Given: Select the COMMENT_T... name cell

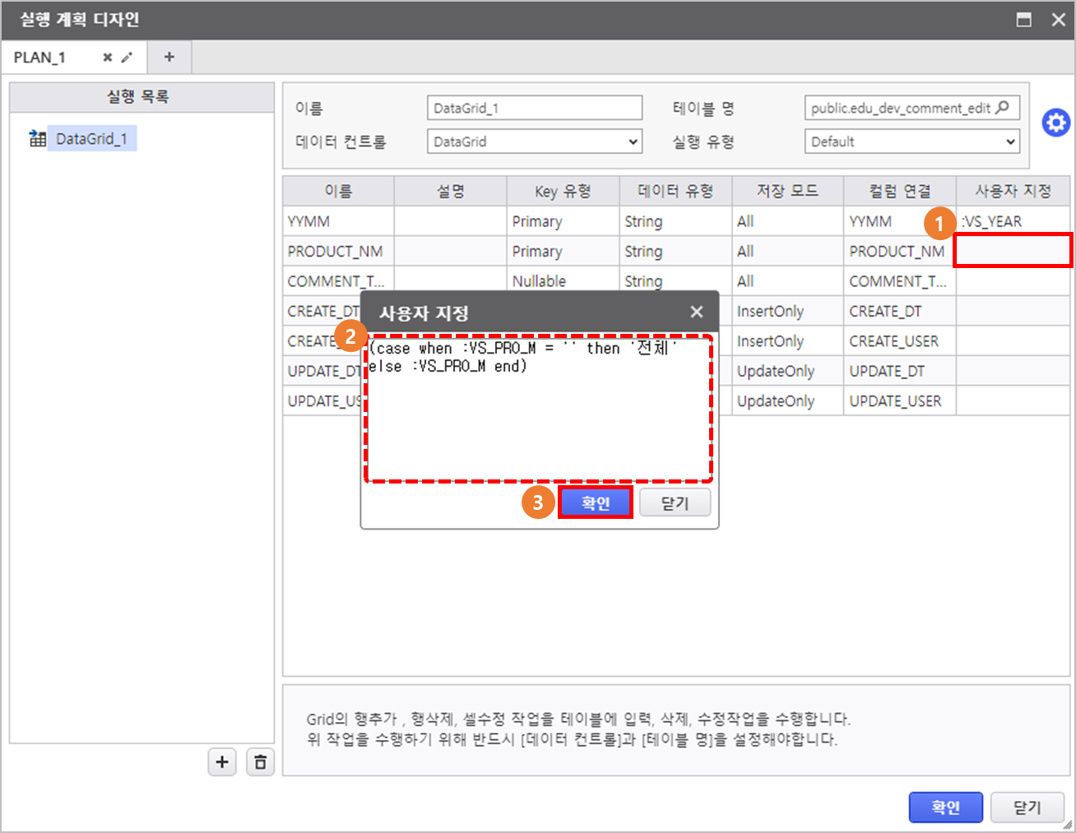Looking at the screenshot, I should [338, 281].
